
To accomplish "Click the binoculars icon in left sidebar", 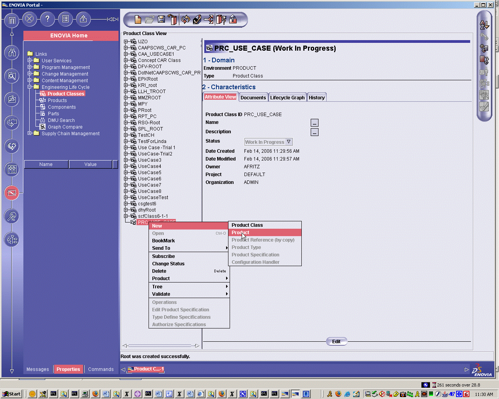I will 12,52.
